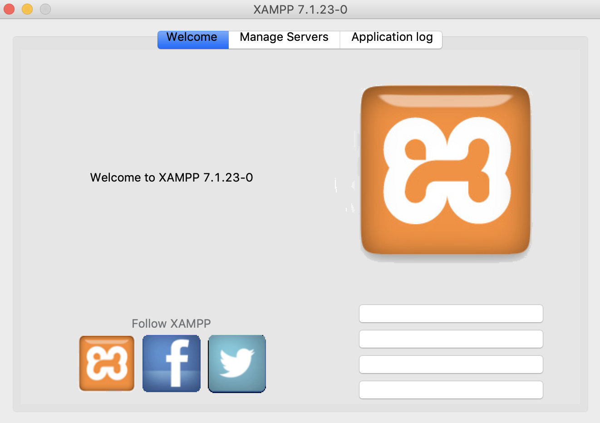Open the Facebook icon under Follow XAMPP
The height and width of the screenshot is (423, 600).
[172, 364]
